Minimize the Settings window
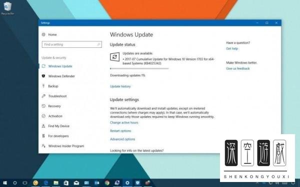This screenshot has width=300, height=187. pyautogui.click(x=257, y=23)
